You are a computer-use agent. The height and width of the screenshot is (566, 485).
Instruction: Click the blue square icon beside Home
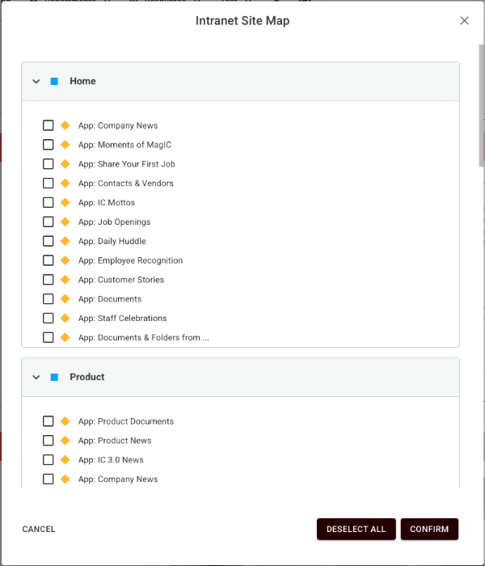54,82
